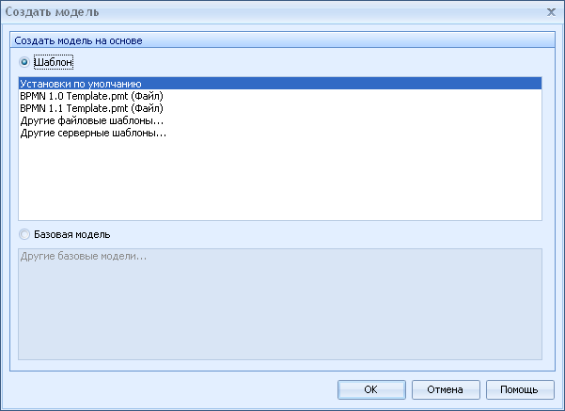Confirm with the OK button
The height and width of the screenshot is (411, 565).
(x=371, y=389)
